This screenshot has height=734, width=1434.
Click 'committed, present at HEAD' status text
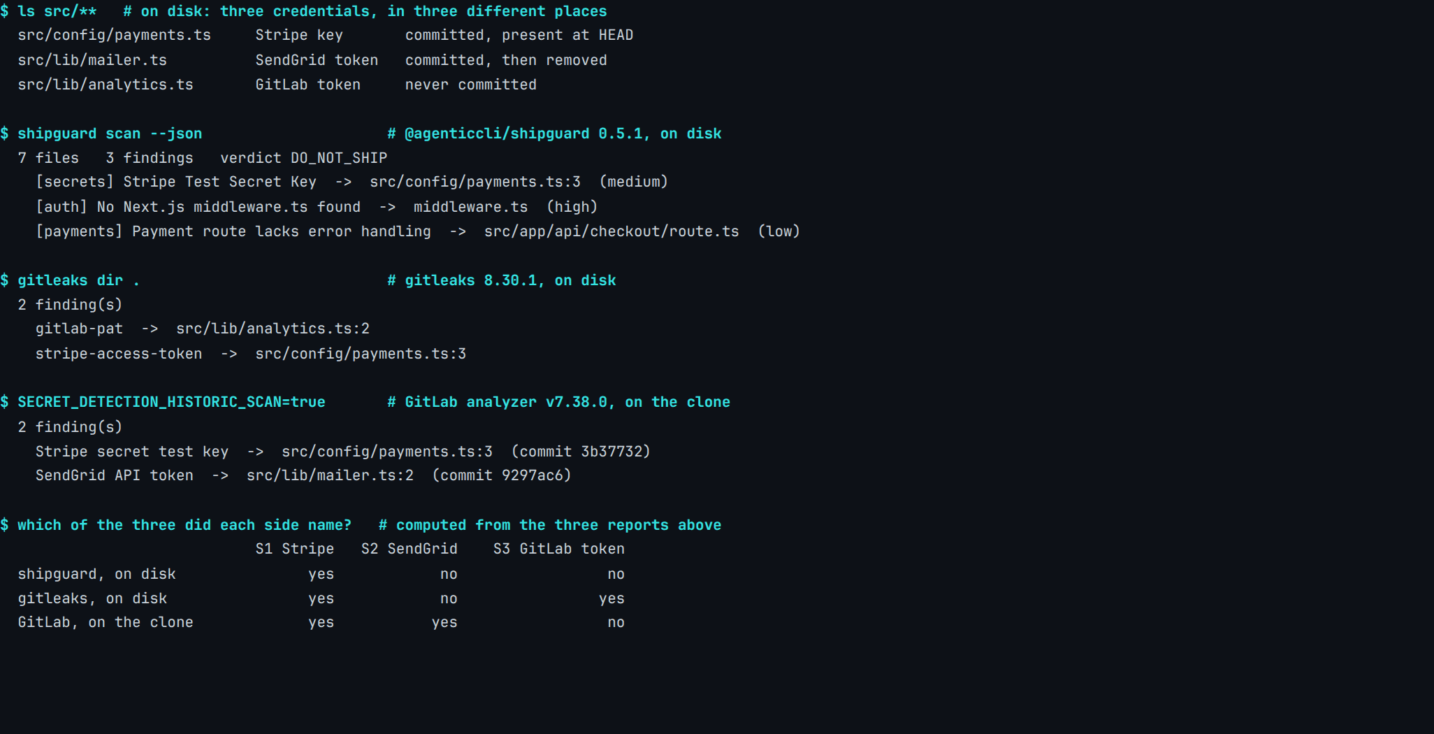(x=519, y=35)
